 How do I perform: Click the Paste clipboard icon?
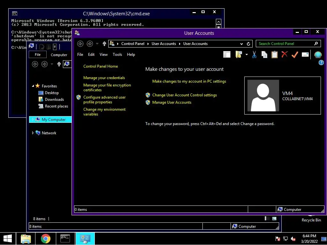point(274,55)
